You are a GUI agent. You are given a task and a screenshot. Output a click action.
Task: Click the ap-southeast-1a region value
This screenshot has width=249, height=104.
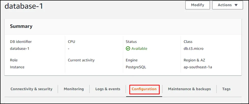coord(198,67)
